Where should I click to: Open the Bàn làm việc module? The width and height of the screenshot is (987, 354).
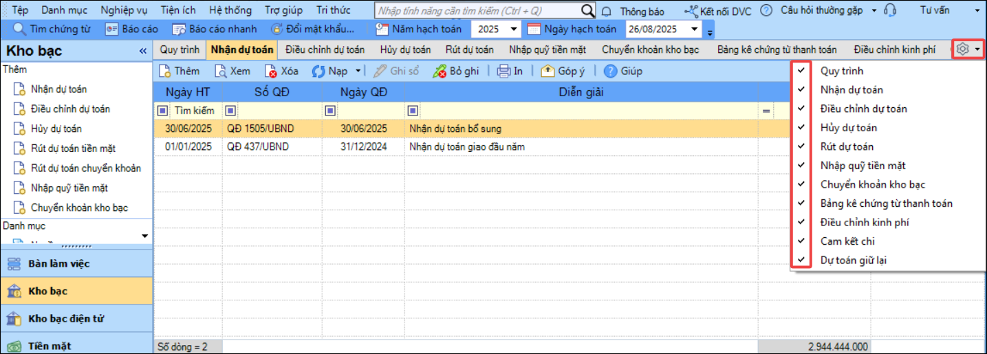pos(76,263)
